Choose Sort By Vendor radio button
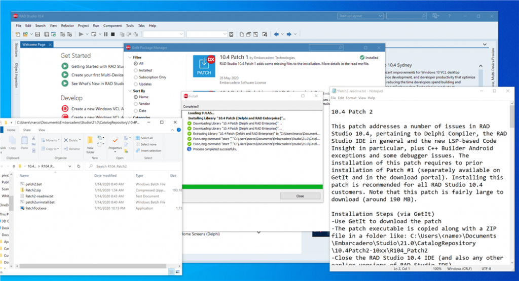This screenshot has height=281, width=519. (136, 104)
